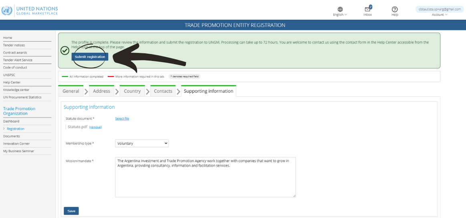Screen dimensions: 466x218
Task: Click the Membership type label
Action: (80, 143)
